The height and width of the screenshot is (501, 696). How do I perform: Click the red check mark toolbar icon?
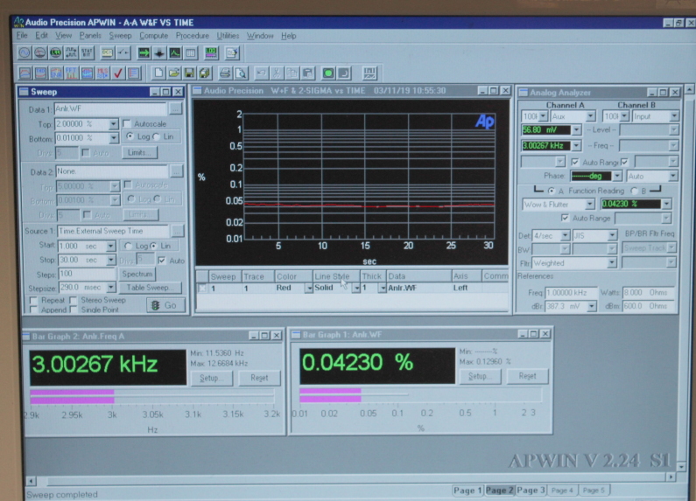tap(118, 73)
